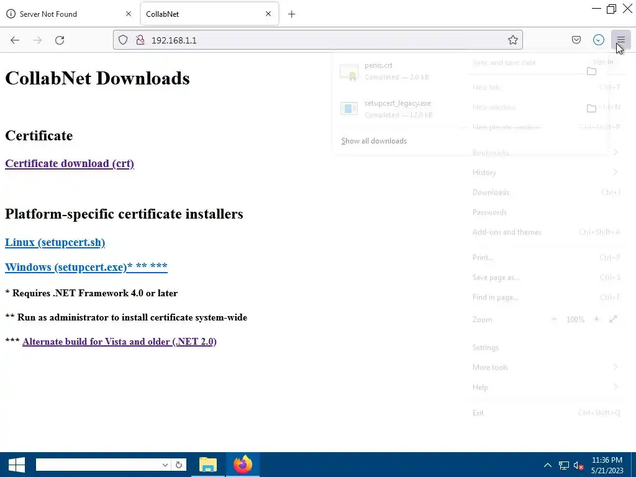636x477 pixels.
Task: Open a new tab with plus button
Action: click(x=292, y=14)
